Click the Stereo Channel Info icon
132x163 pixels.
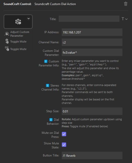click(47, 86)
